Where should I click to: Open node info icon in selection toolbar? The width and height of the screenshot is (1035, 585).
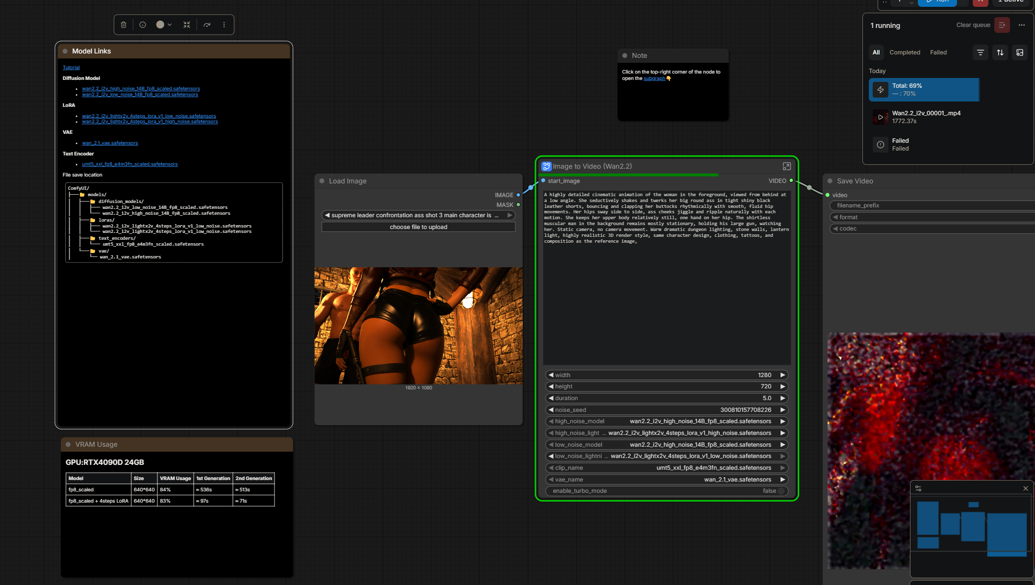[x=143, y=25]
